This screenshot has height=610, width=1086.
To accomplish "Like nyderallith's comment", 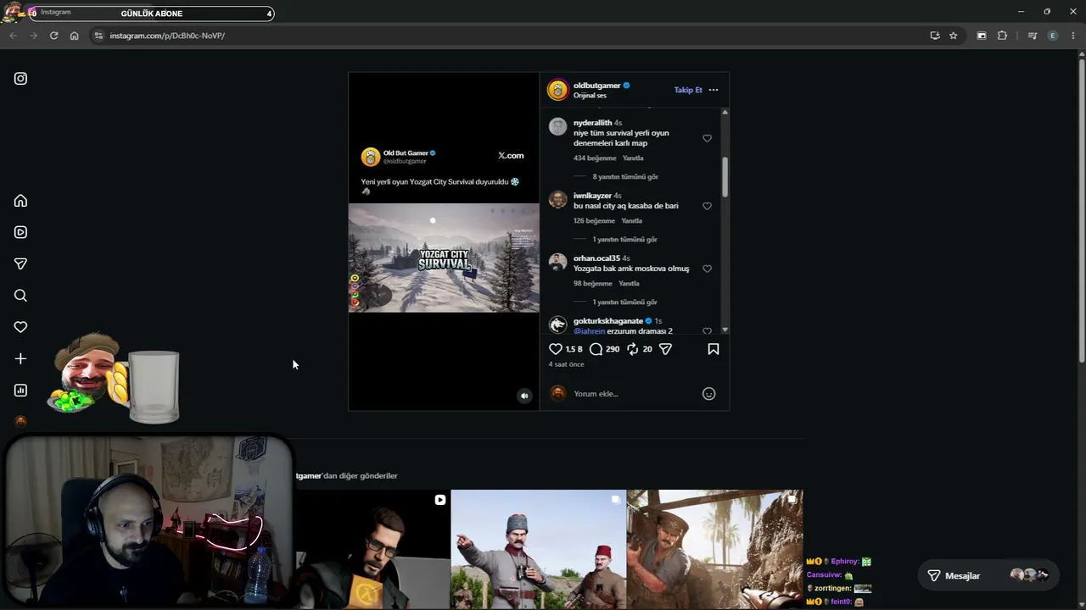I will pyautogui.click(x=707, y=138).
